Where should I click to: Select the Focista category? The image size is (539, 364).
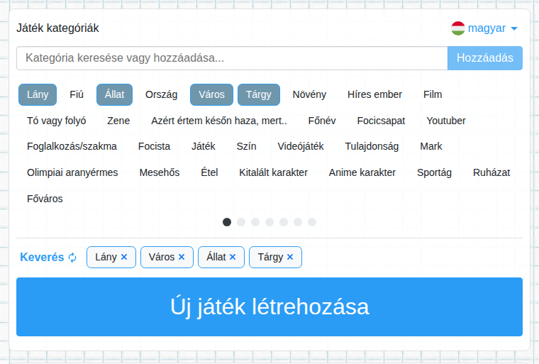click(154, 147)
